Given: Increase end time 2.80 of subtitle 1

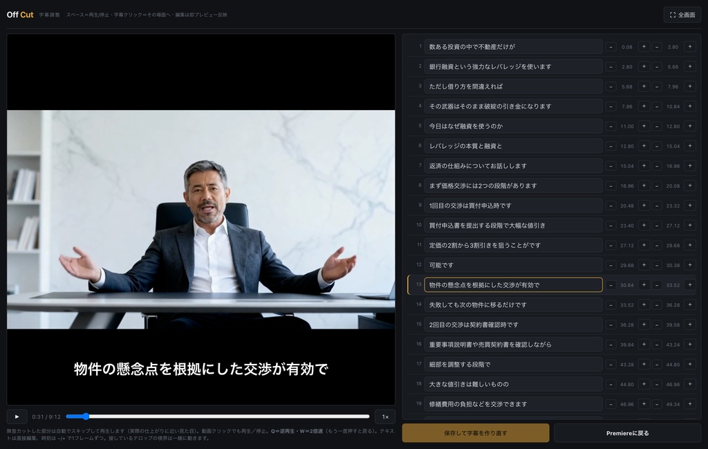Looking at the screenshot, I should coord(690,46).
